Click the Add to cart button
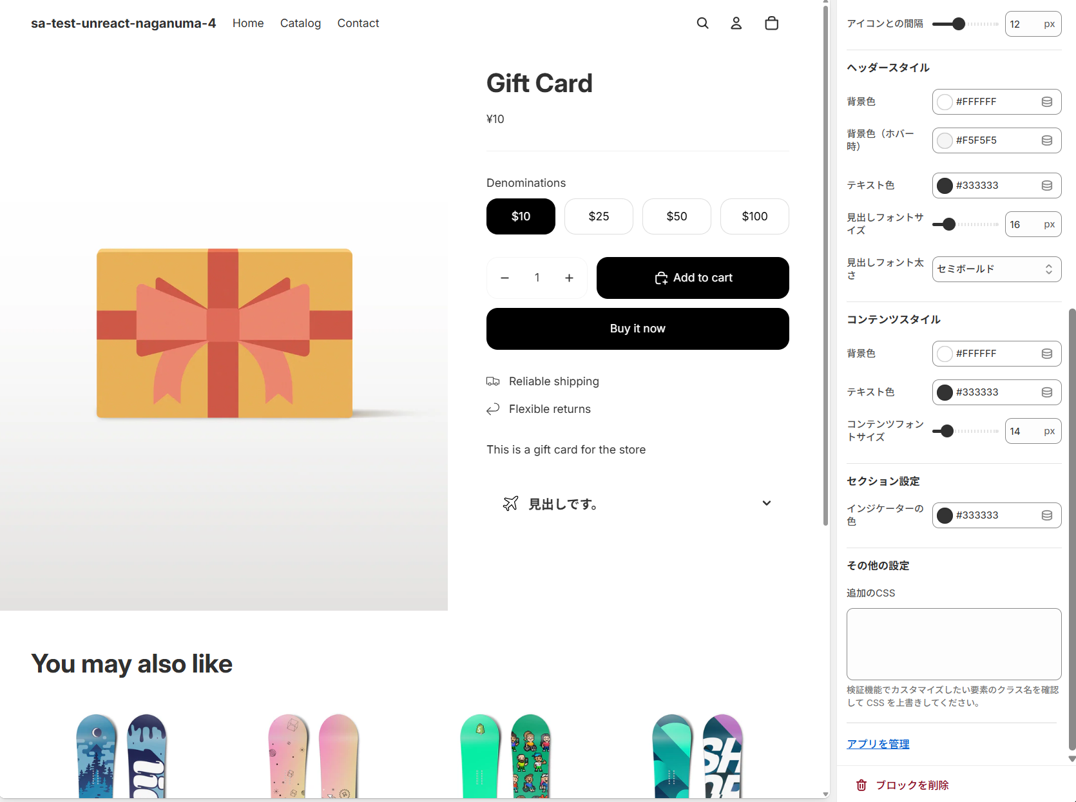1076x802 pixels. click(x=693, y=278)
